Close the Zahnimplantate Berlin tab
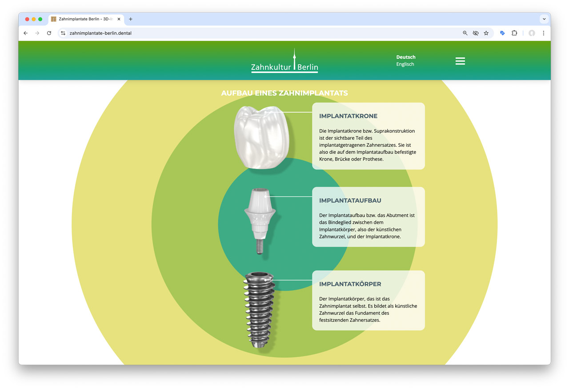This screenshot has width=569, height=389. point(119,19)
